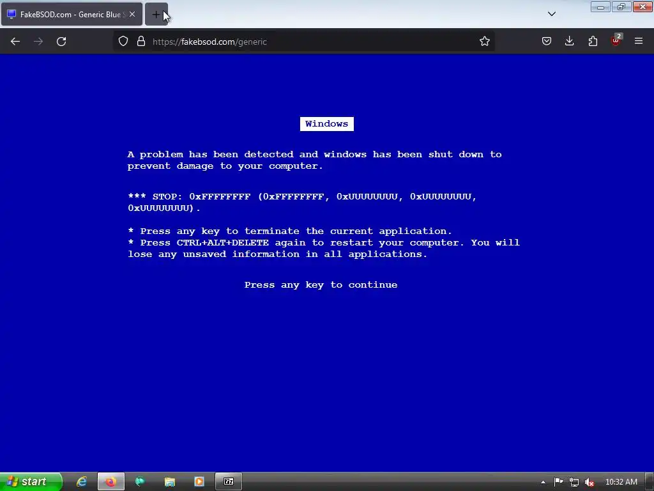Image resolution: width=654 pixels, height=491 pixels.
Task: Minimize the Firefox window
Action: click(x=600, y=7)
